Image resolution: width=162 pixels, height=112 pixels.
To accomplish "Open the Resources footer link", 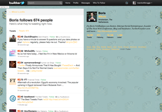I will coord(115,49).
